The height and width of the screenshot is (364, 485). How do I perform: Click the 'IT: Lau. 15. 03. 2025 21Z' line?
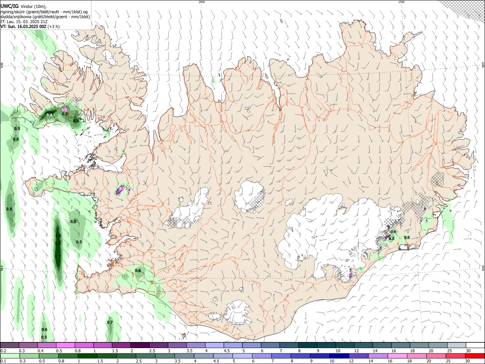click(24, 22)
